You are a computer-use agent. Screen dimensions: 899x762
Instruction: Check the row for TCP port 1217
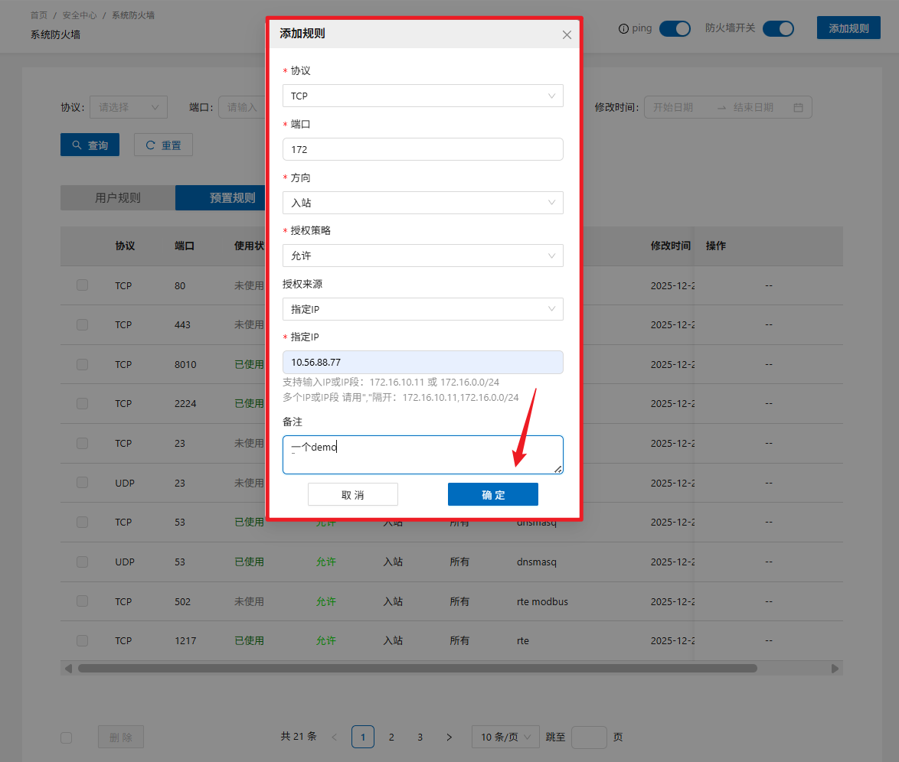83,640
